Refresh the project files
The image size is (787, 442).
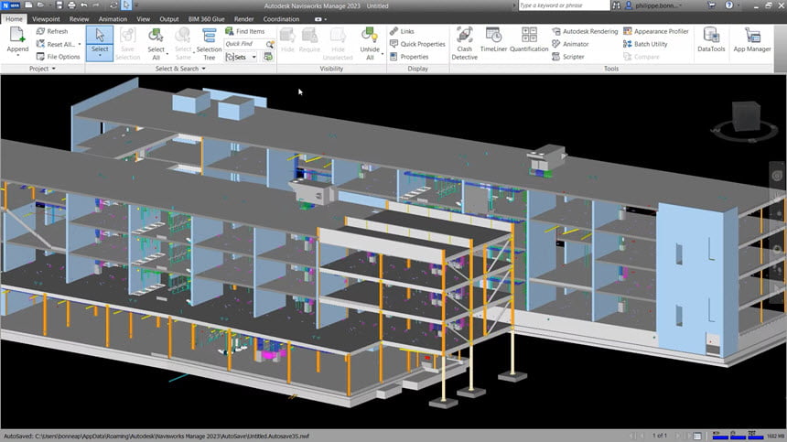(52, 31)
